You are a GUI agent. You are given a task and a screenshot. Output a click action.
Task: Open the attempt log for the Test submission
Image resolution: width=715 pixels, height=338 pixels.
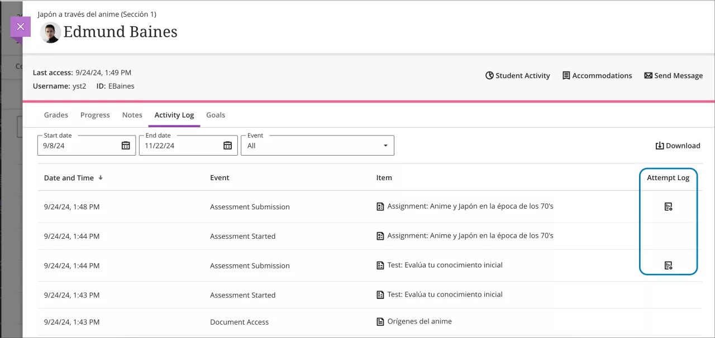pos(668,265)
